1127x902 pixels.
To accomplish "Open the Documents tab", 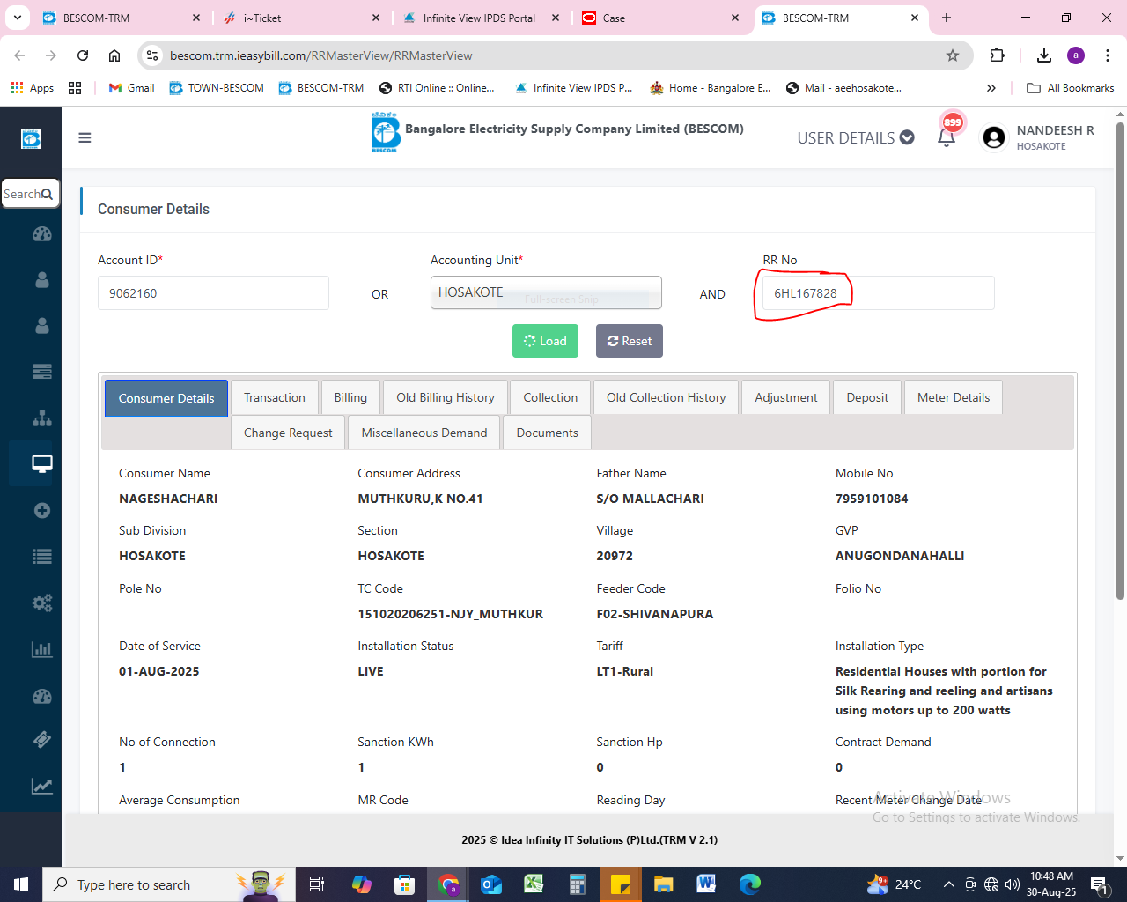I will point(548,433).
